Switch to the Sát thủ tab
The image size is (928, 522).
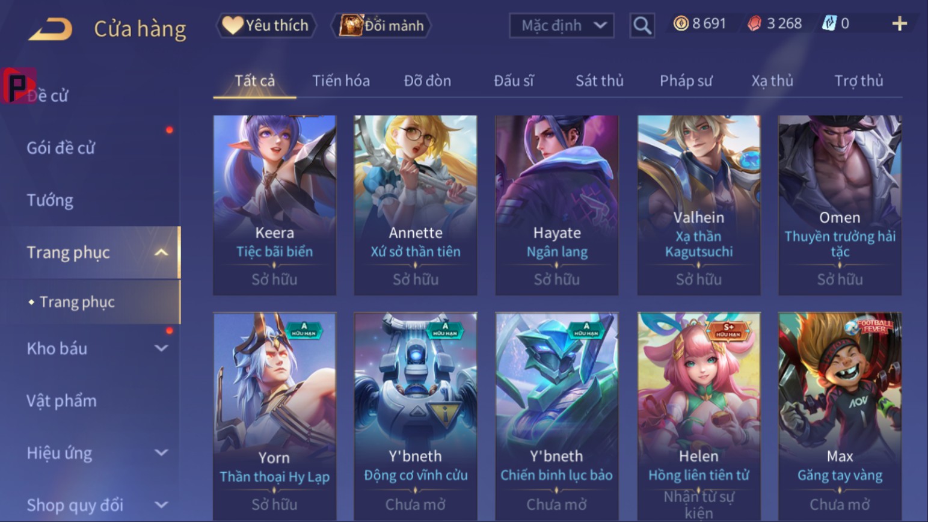pos(599,81)
